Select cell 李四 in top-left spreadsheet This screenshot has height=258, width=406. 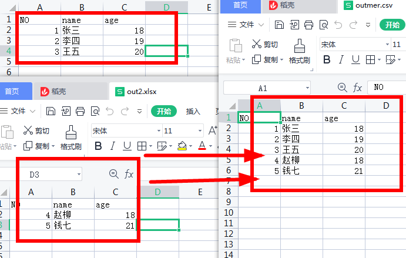pos(82,41)
